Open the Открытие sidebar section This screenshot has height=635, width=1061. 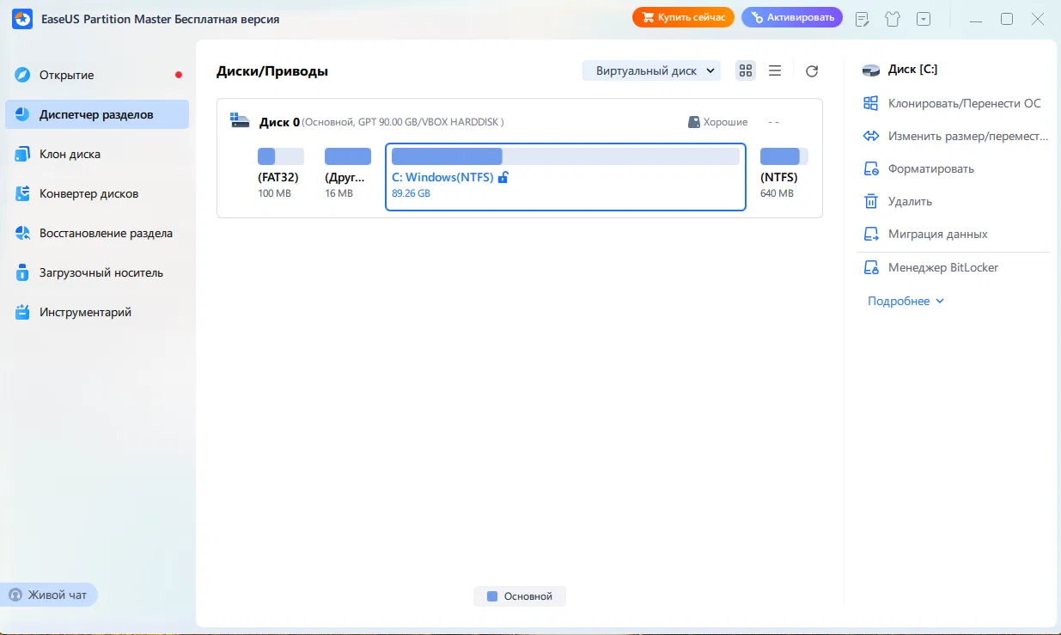pos(97,75)
